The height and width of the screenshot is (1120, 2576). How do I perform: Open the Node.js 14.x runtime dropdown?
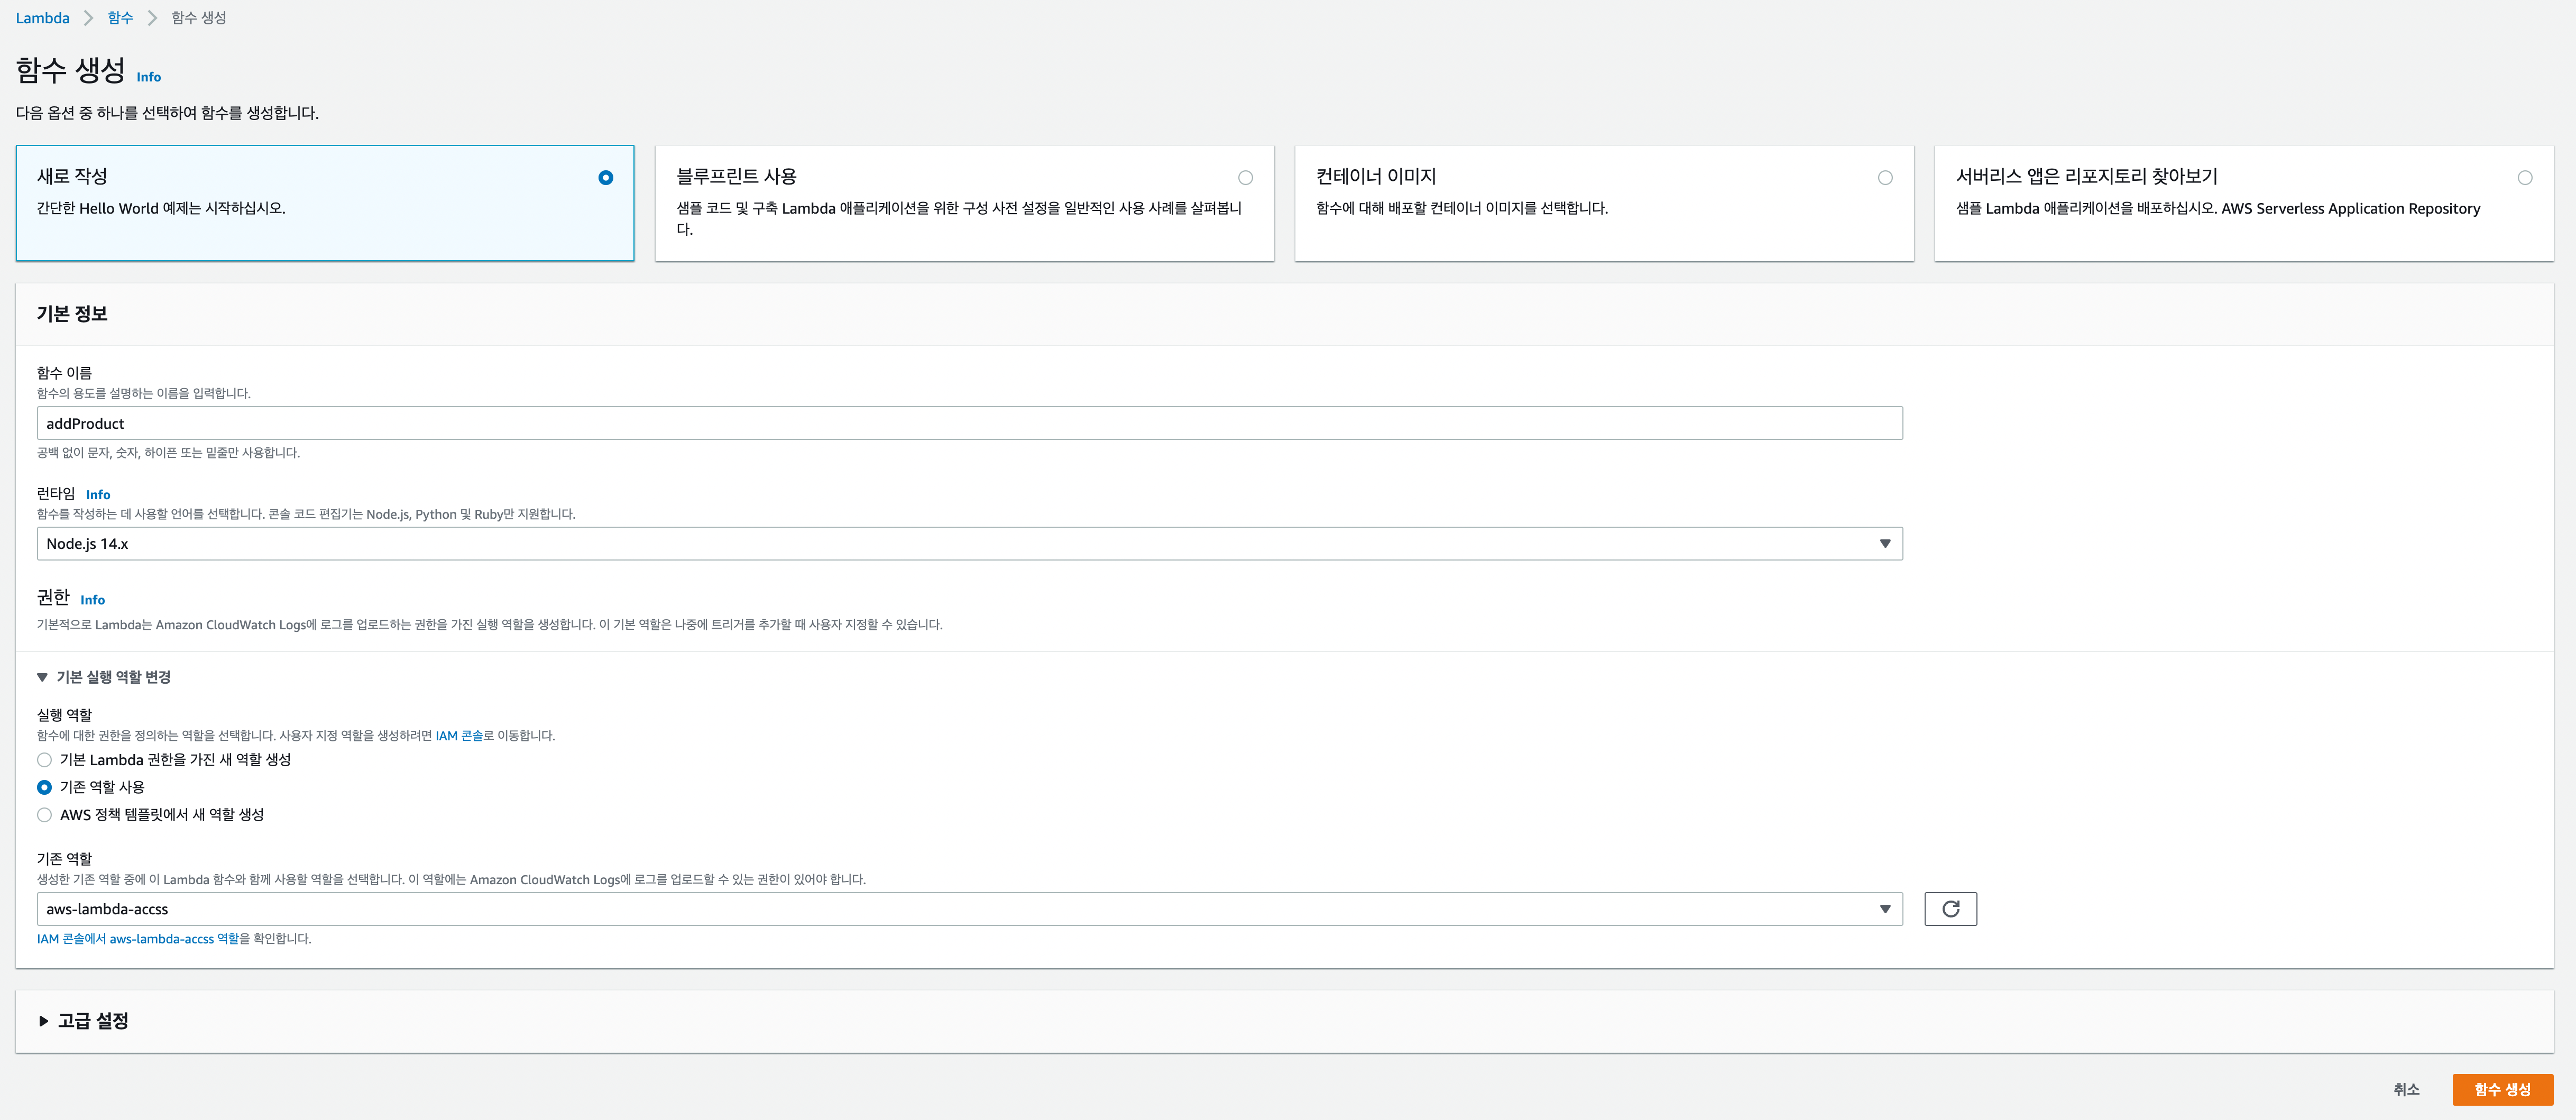[968, 544]
